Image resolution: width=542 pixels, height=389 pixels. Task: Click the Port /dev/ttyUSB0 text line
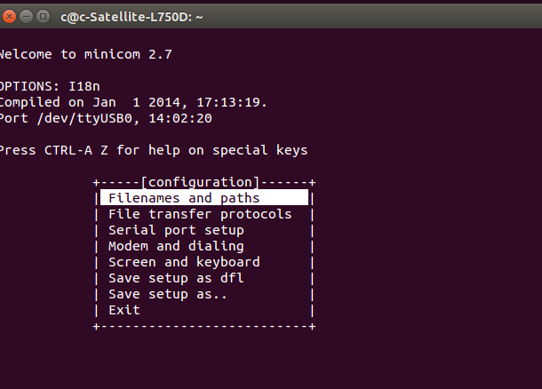coord(106,118)
